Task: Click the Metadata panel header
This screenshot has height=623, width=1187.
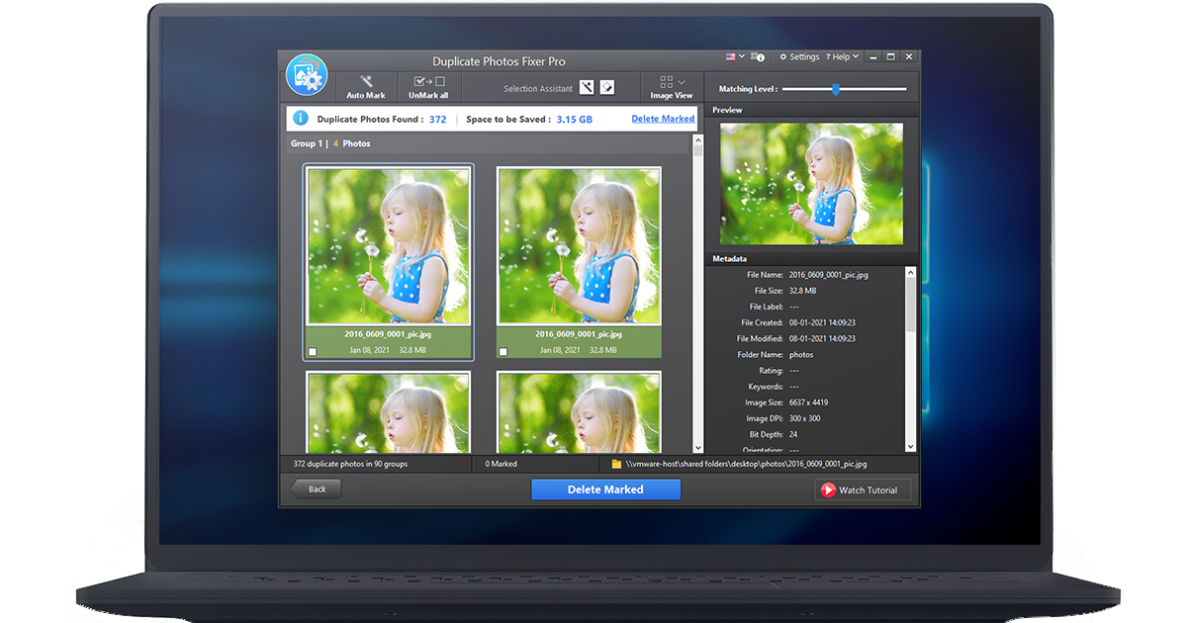Action: (x=813, y=258)
